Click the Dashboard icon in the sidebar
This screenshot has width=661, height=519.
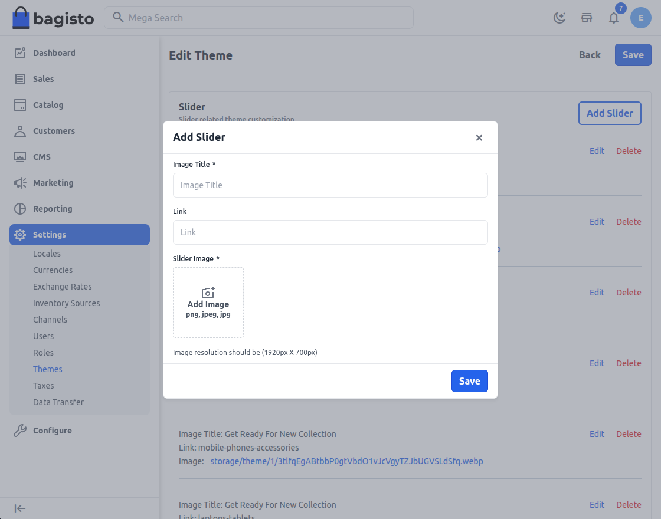click(x=20, y=53)
